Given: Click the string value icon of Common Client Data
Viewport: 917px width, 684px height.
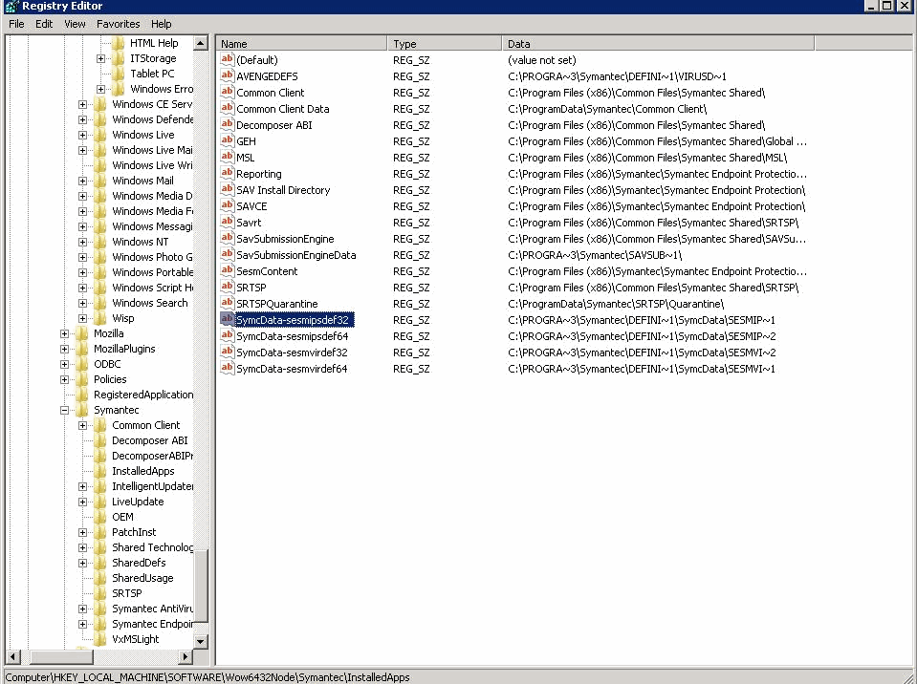Looking at the screenshot, I should pos(227,109).
